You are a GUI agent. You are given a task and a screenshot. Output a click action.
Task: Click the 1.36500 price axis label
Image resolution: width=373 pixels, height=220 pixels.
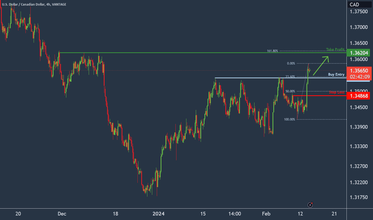coord(359,43)
